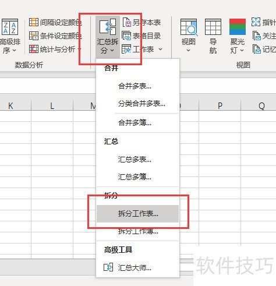Click the 汇总拆分 icon button
Screen dimensions: 276x286
[108, 27]
